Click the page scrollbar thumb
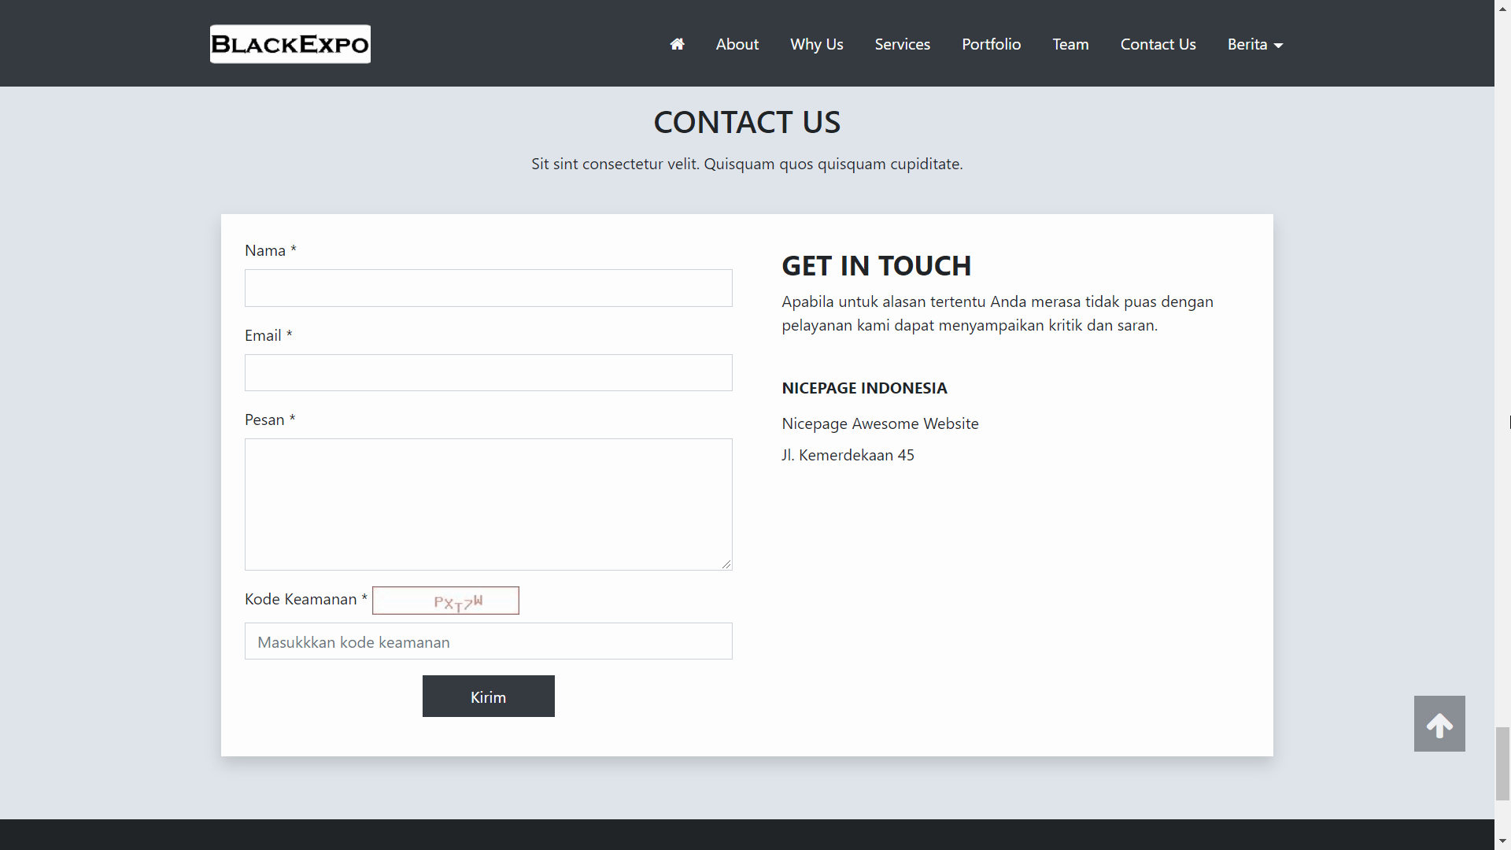Screen dimensions: 1511x850 1502,763
